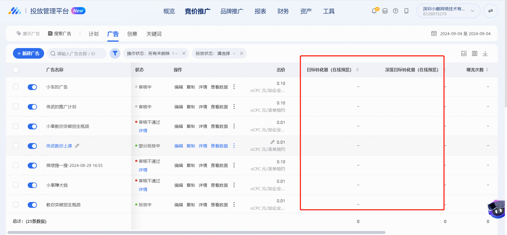Click the mobile phone icon in header
This screenshot has height=235, width=507.
pos(406,11)
